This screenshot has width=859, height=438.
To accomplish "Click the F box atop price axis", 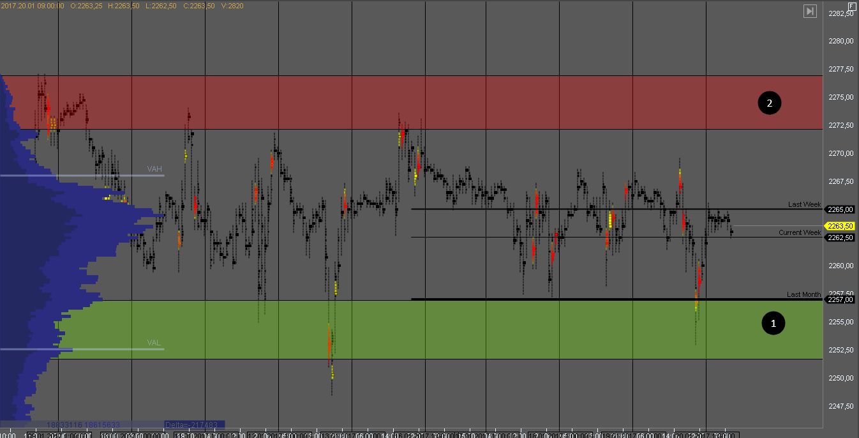I will coord(851,6).
